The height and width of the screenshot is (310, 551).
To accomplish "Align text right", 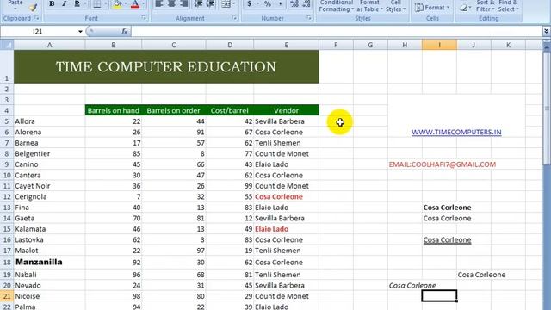I will (183, 3).
